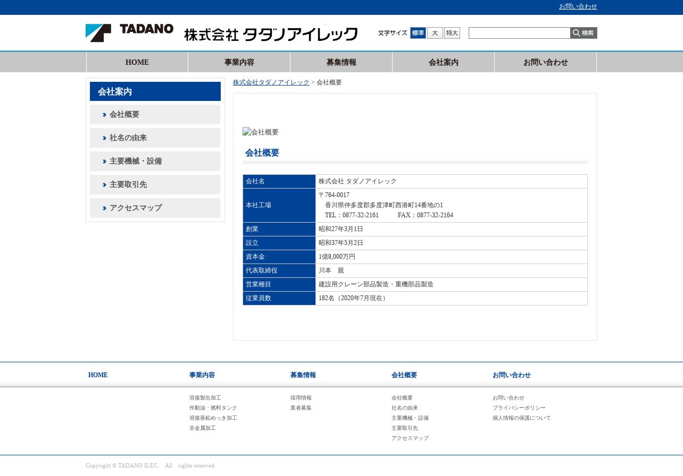Click the postal code 〒764-0017

pos(334,195)
